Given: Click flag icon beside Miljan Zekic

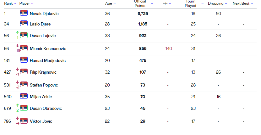Looking at the screenshot, I should (x=24, y=97).
